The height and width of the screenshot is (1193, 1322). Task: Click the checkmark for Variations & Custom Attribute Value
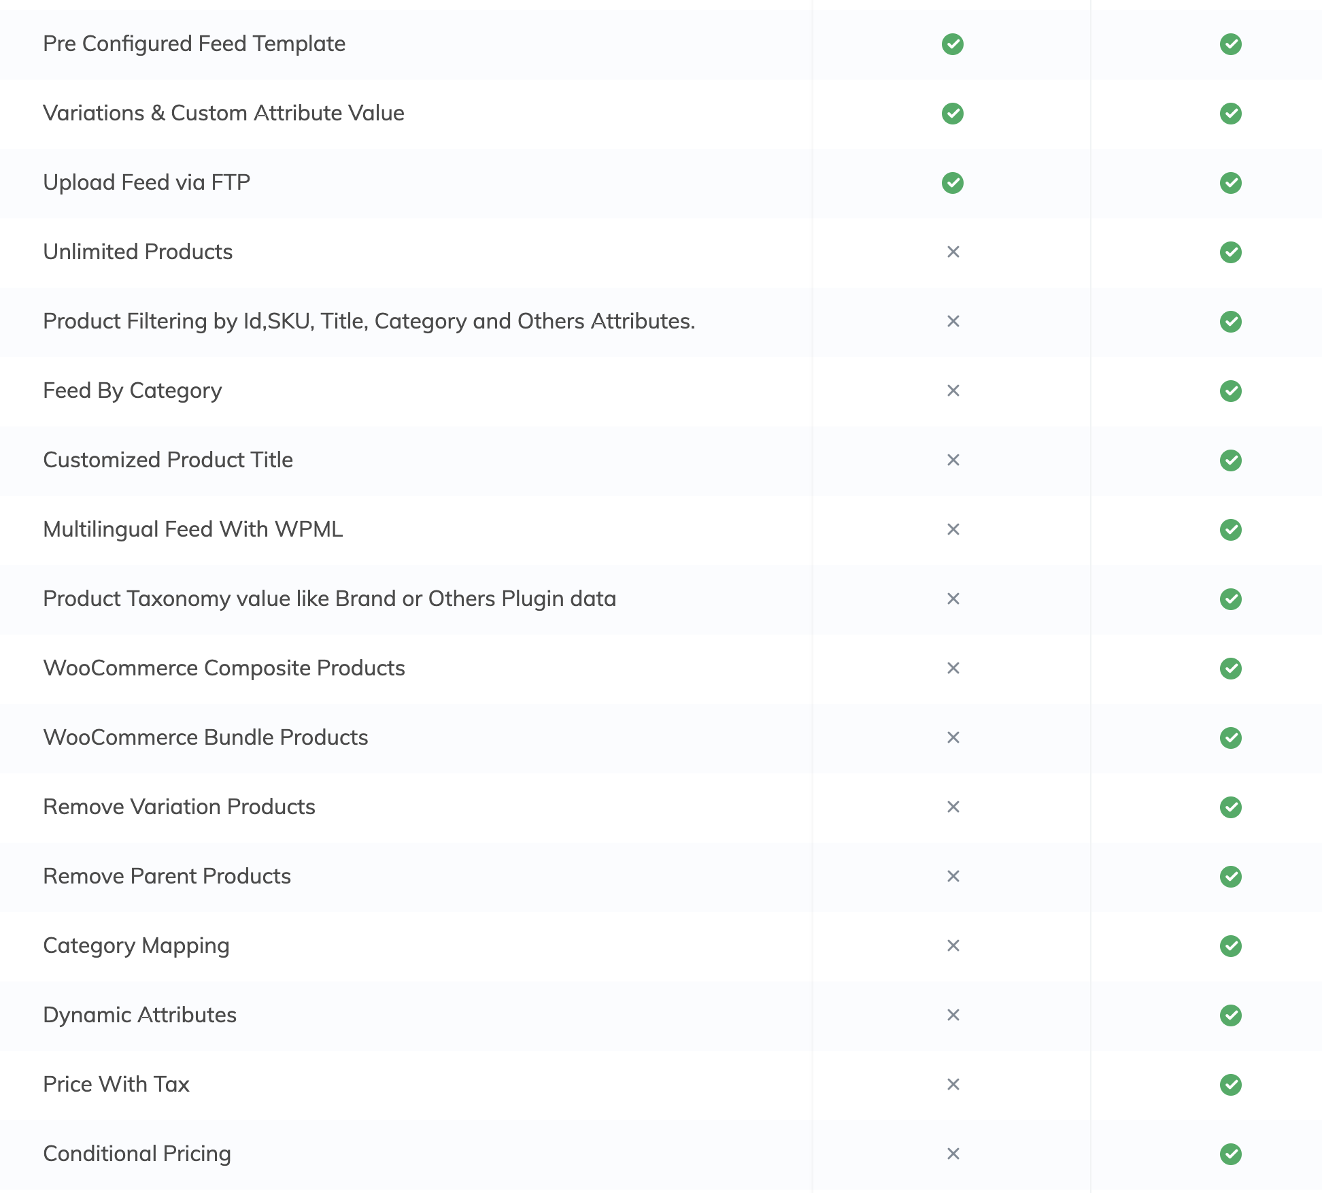click(952, 114)
